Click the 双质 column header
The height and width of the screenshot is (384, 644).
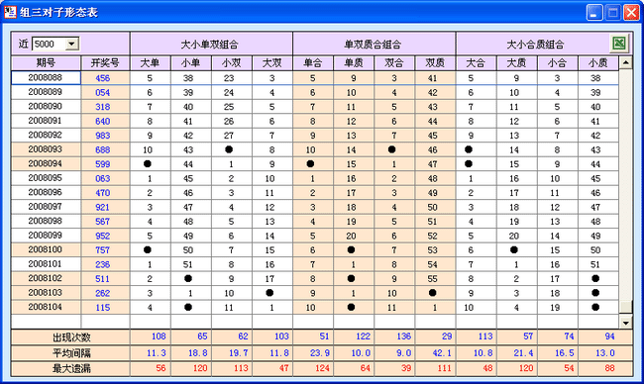pyautogui.click(x=435, y=63)
